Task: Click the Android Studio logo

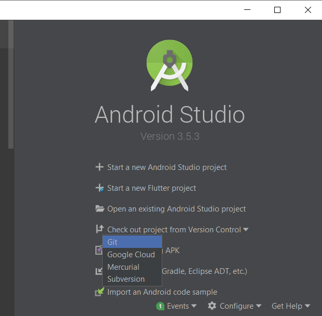Action: (x=170, y=65)
